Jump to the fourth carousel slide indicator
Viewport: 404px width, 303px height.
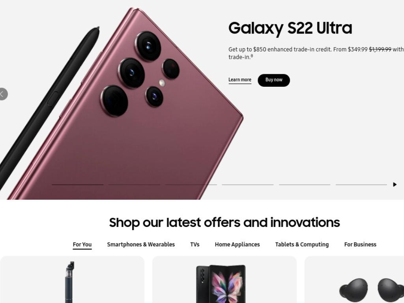248,185
